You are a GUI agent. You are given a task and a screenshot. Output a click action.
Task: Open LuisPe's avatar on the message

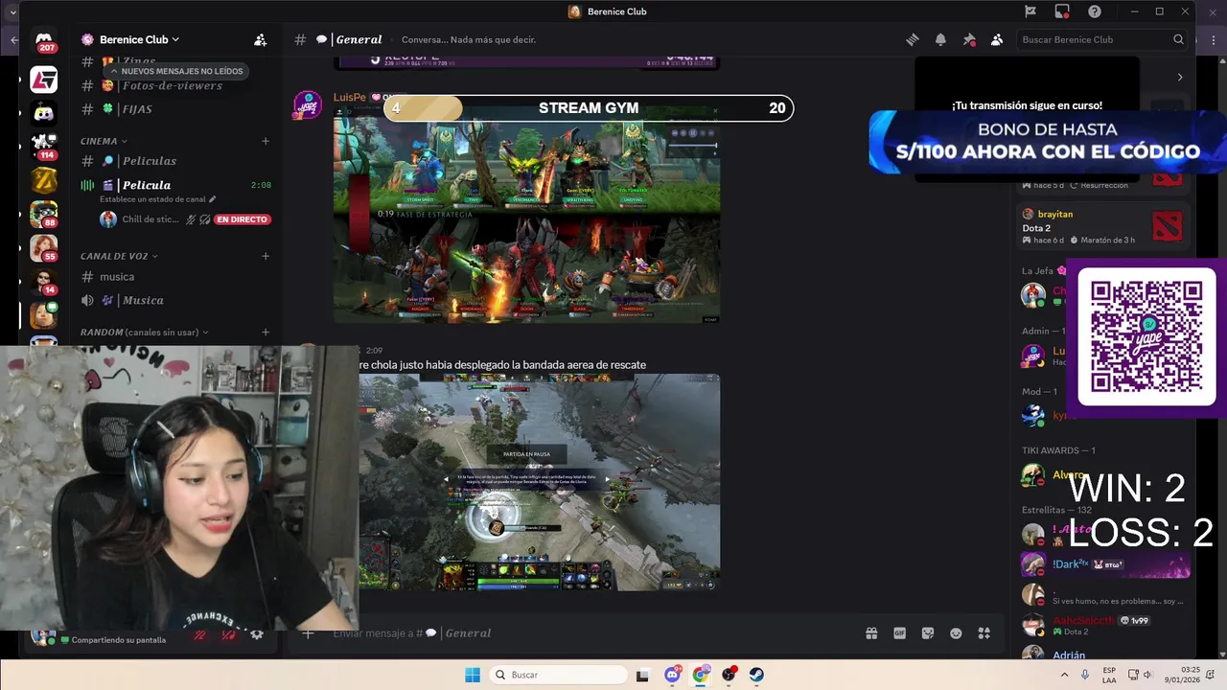pyautogui.click(x=307, y=104)
